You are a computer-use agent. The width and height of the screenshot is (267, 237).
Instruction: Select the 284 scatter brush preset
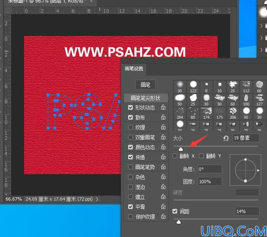[x=180, y=113]
